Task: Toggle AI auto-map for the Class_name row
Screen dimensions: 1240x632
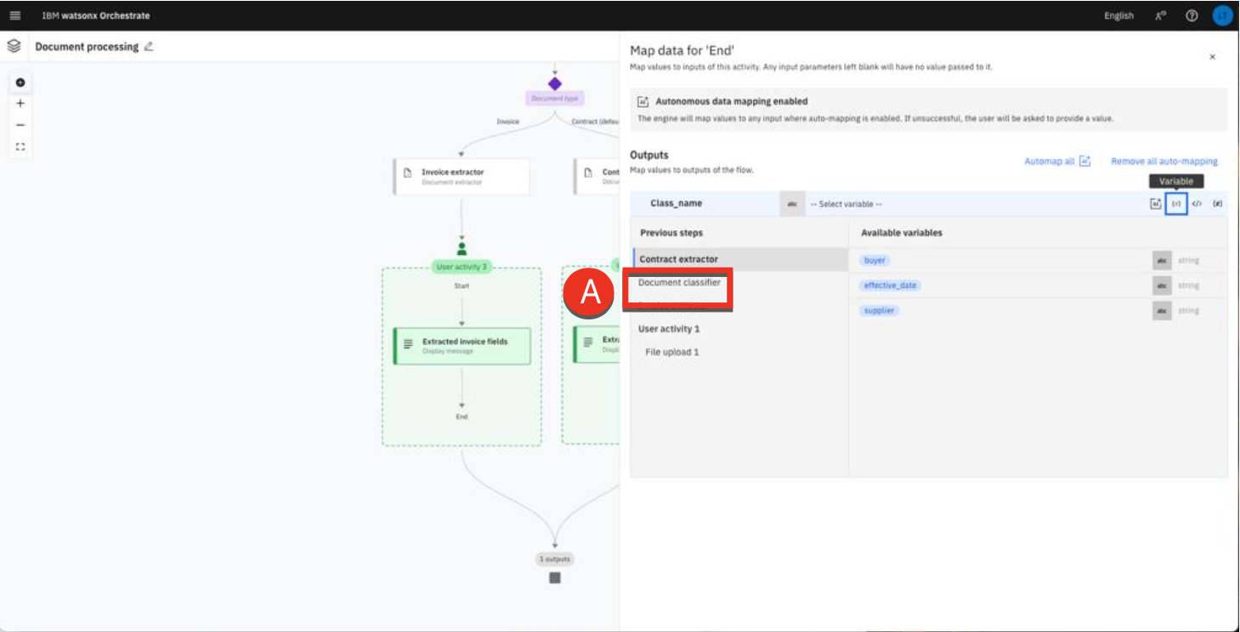Action: pos(1156,204)
